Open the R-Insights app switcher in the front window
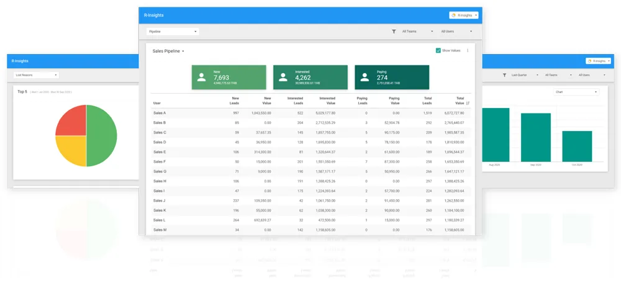This screenshot has height=288, width=621. pos(464,16)
